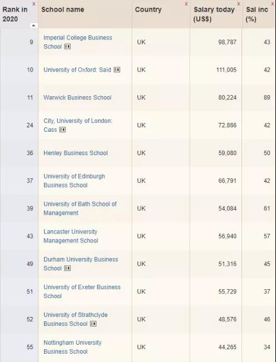
Task: Open University of Exeter Business School link
Action: pos(82,291)
